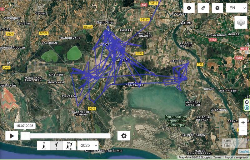This screenshot has width=250, height=160.
Task: Click the Montcalm place label
Action: click(x=56, y=82)
